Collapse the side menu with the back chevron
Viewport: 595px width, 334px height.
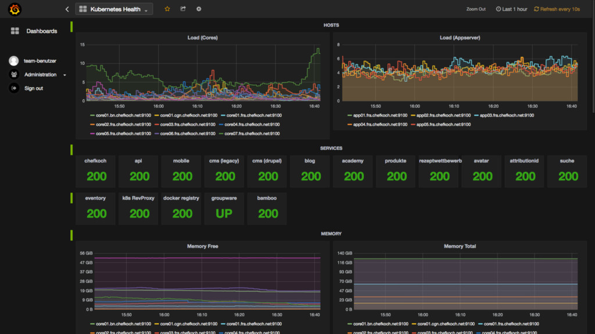[67, 9]
